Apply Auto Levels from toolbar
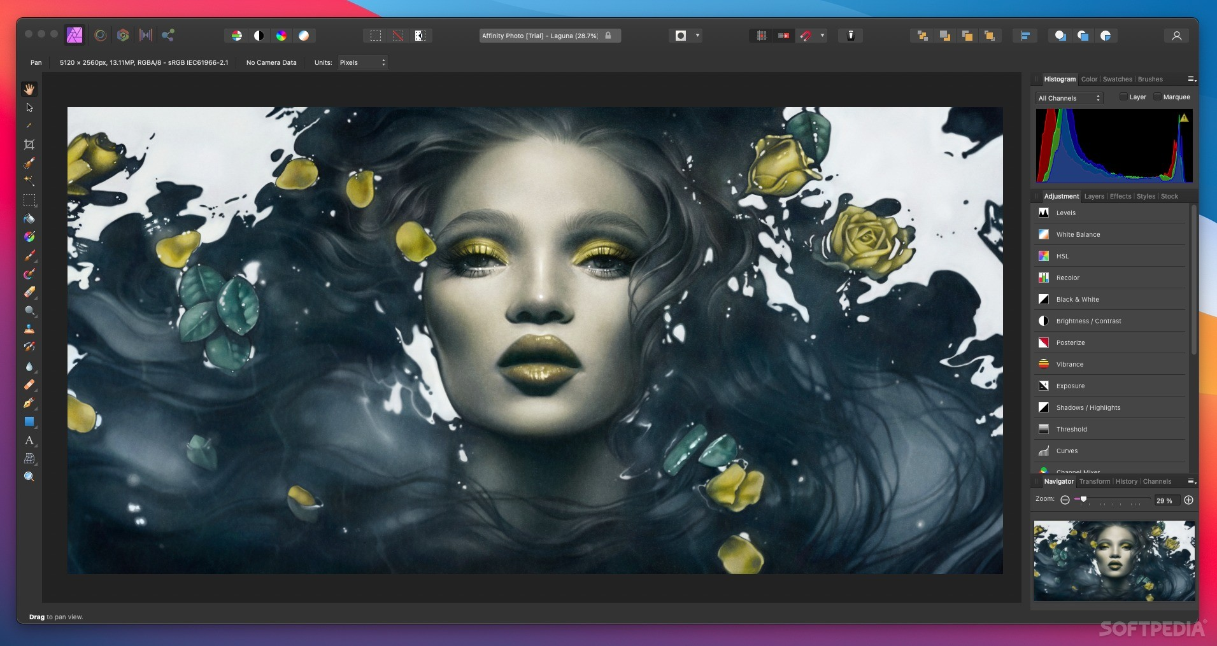Image resolution: width=1217 pixels, height=646 pixels. click(237, 36)
